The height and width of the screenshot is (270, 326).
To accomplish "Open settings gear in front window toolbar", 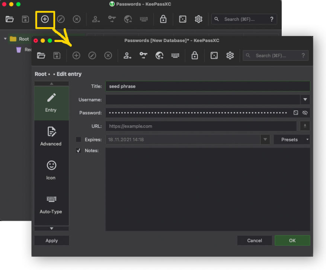I will point(230,56).
